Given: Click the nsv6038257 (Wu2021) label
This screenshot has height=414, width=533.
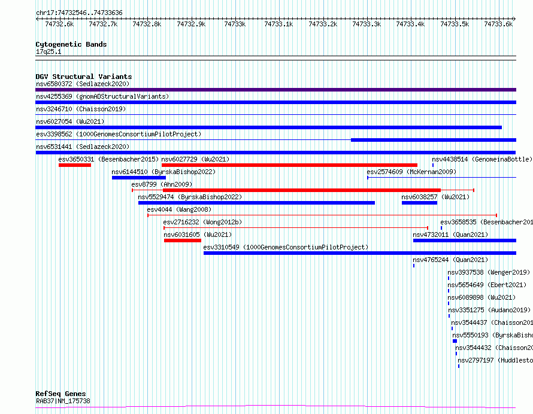Looking at the screenshot, I should (x=435, y=197).
